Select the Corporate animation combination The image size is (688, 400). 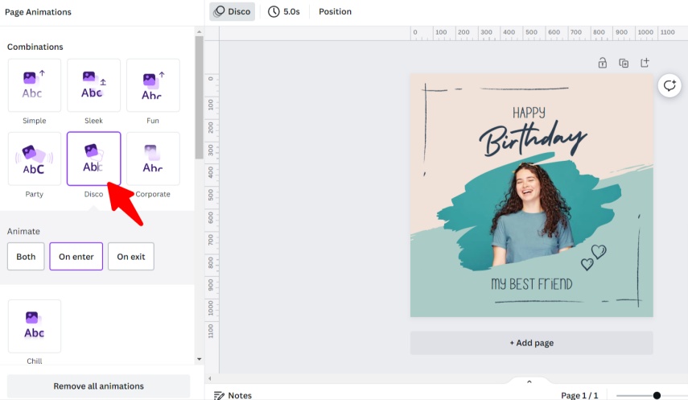(x=153, y=159)
